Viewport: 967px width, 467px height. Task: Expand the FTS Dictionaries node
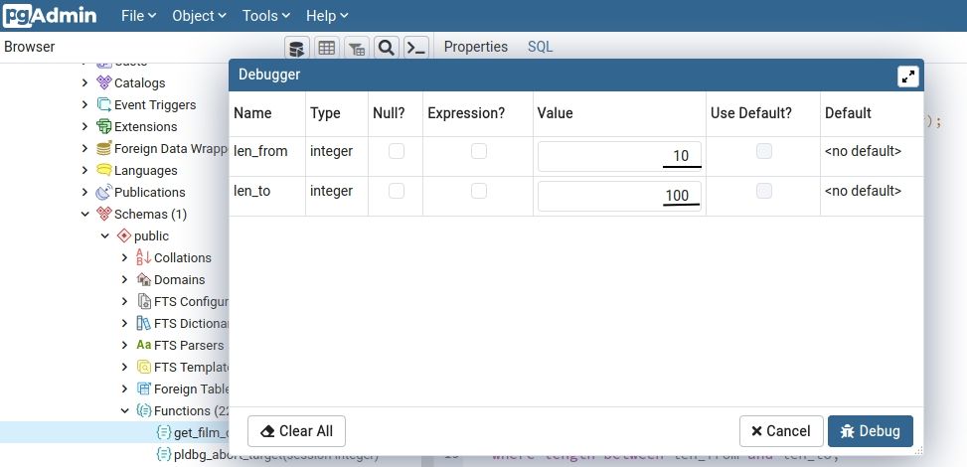pyautogui.click(x=124, y=323)
